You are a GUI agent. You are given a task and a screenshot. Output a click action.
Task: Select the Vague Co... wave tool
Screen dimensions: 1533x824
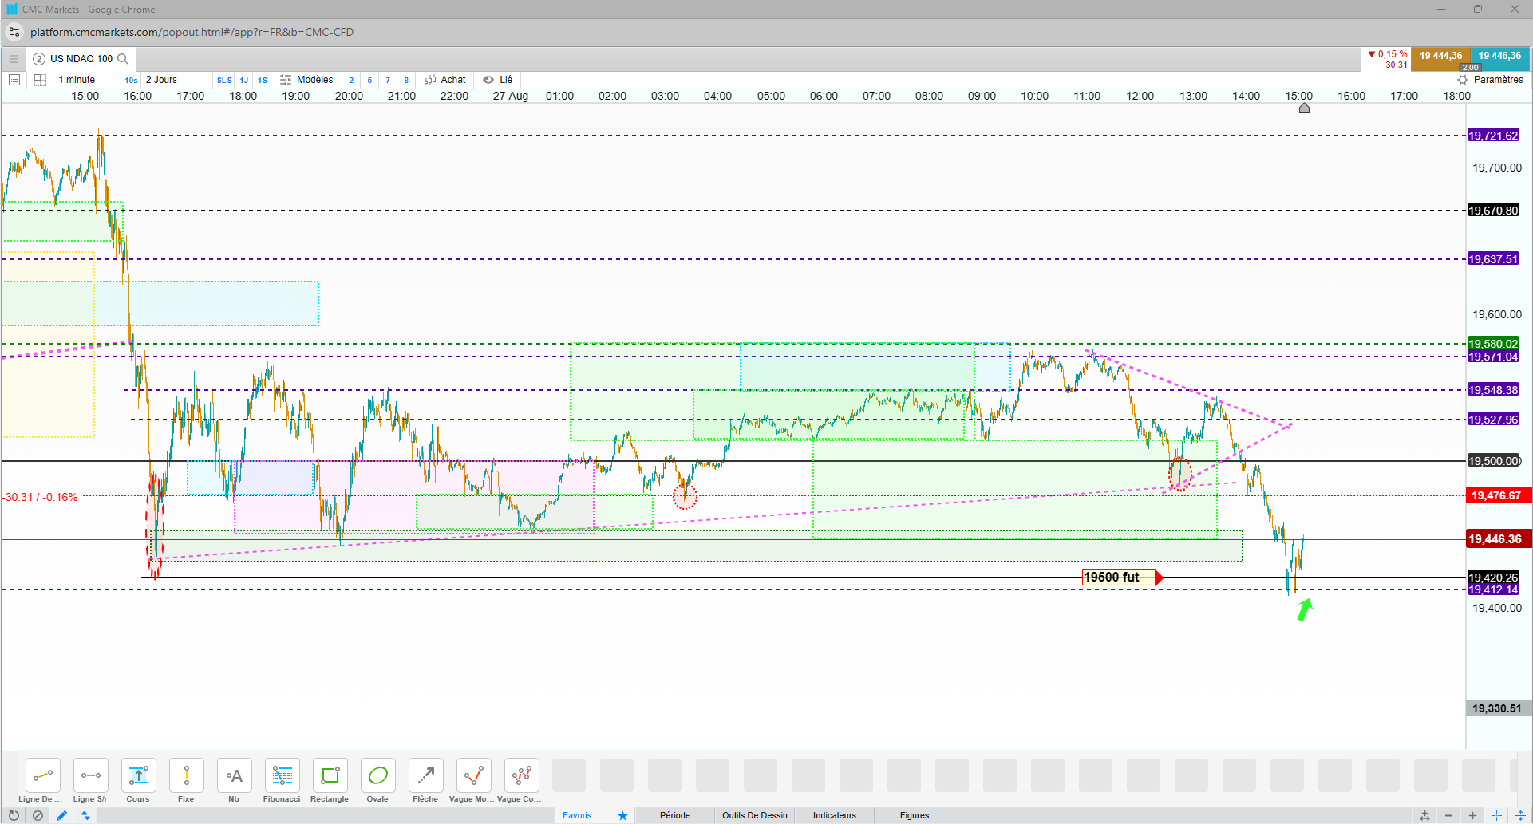pos(521,775)
